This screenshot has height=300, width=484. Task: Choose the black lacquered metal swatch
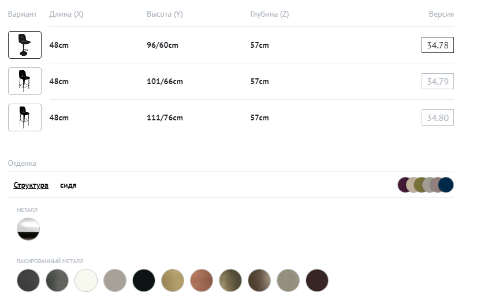(x=144, y=280)
